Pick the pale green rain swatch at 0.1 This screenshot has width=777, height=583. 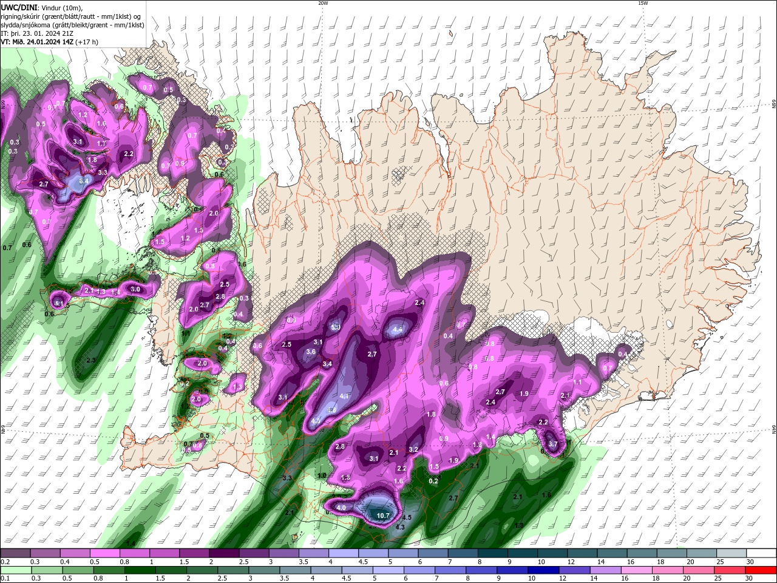pos(15,570)
